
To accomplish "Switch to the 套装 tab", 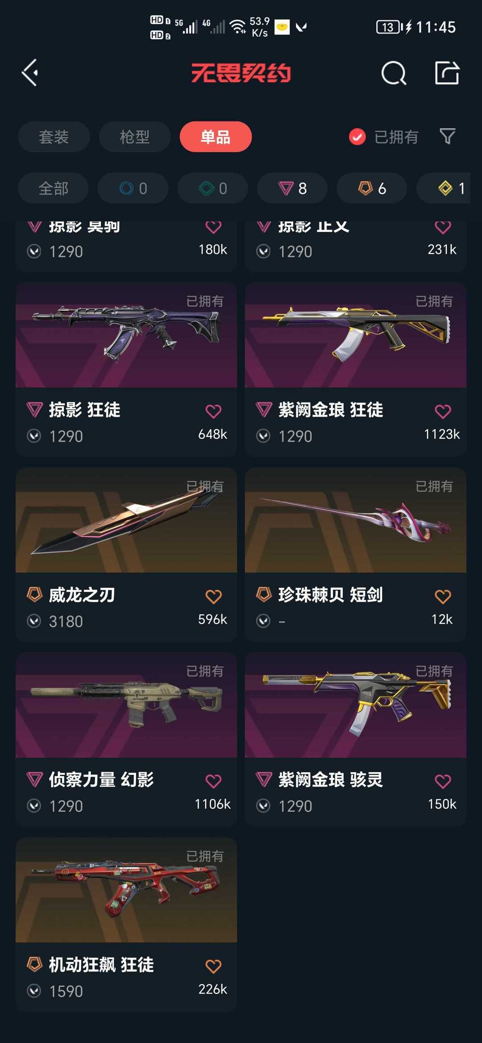I will (54, 137).
